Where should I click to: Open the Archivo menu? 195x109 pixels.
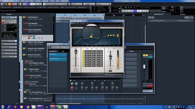[6, 1]
